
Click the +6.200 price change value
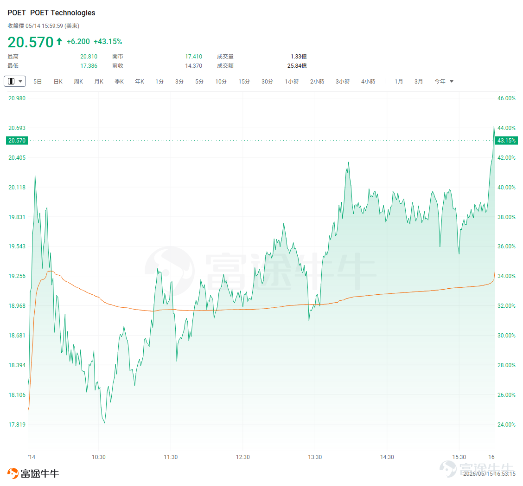click(78, 41)
